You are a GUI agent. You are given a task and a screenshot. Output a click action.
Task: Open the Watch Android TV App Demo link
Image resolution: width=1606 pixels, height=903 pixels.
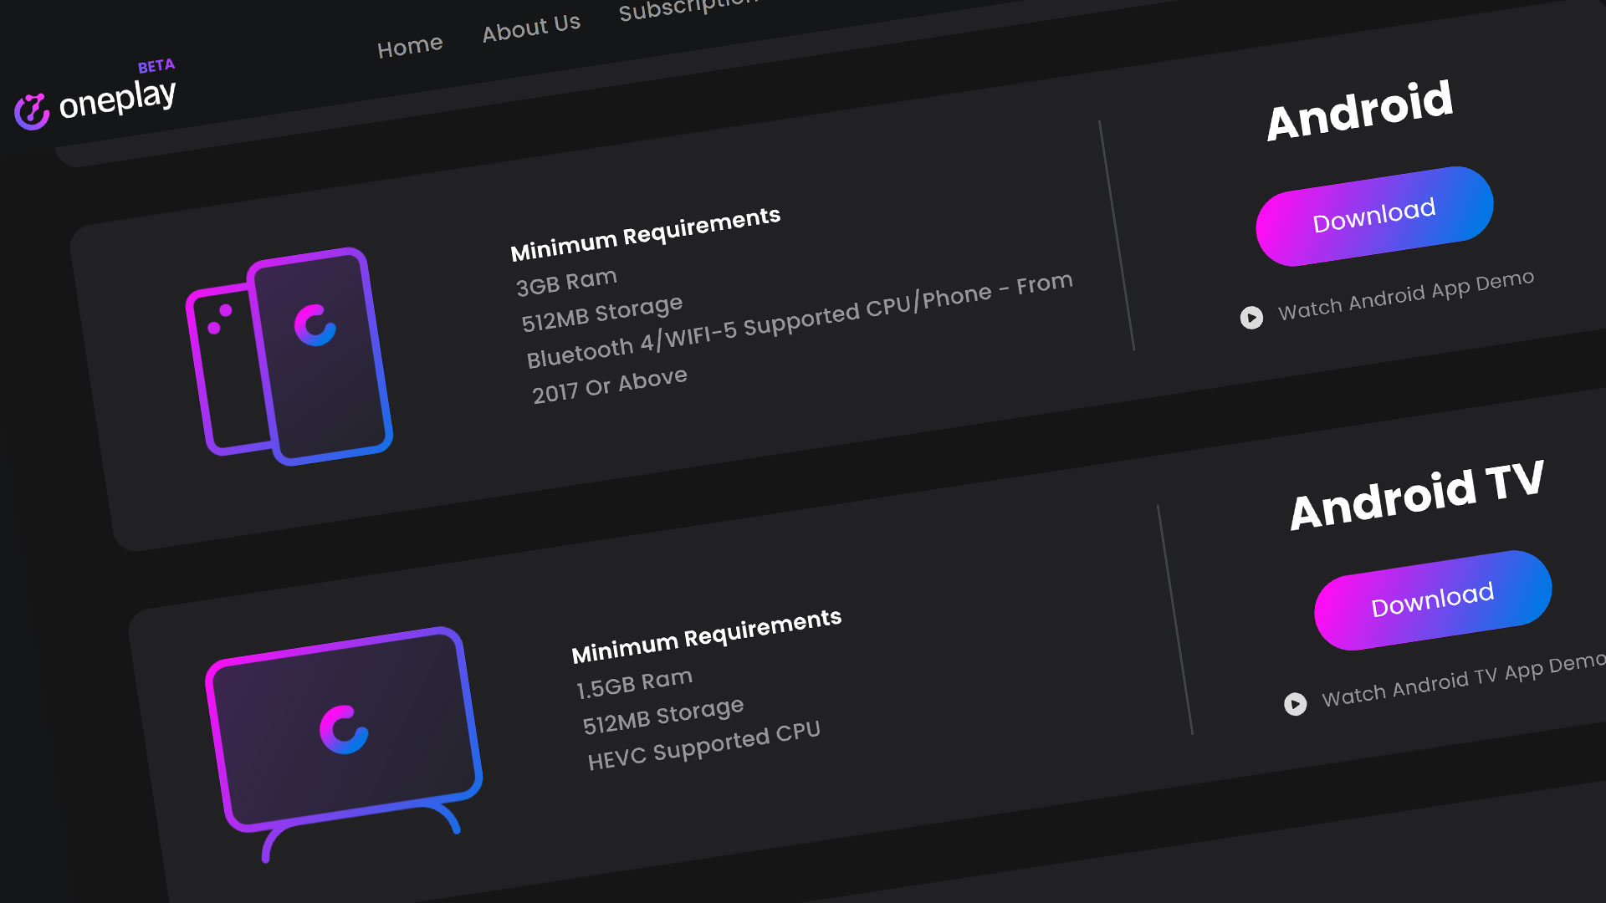[x=1464, y=680]
